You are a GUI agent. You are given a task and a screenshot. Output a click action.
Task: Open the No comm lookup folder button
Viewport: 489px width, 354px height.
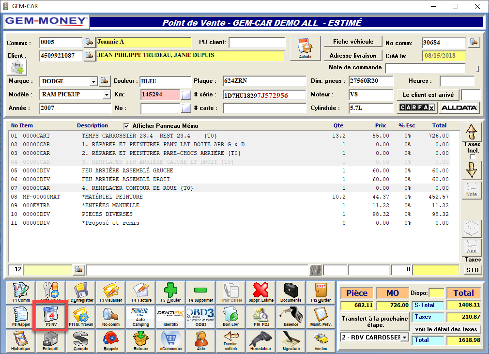click(474, 42)
